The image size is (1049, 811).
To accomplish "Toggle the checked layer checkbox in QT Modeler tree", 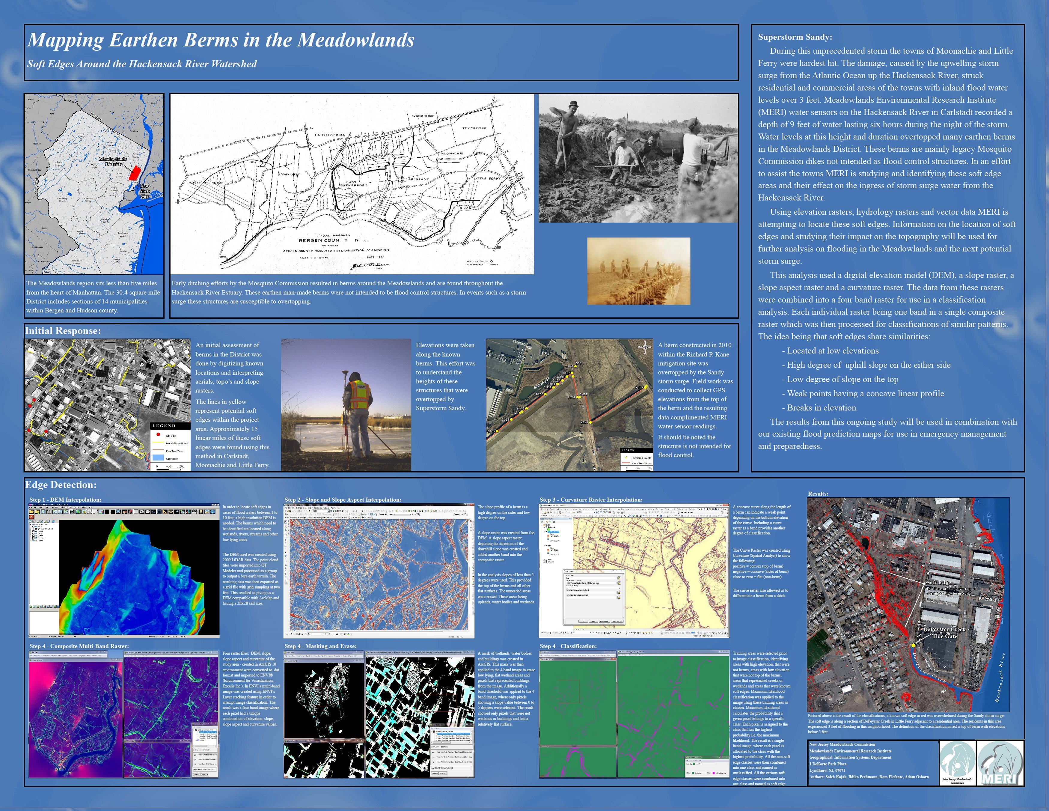I will coord(36,529).
